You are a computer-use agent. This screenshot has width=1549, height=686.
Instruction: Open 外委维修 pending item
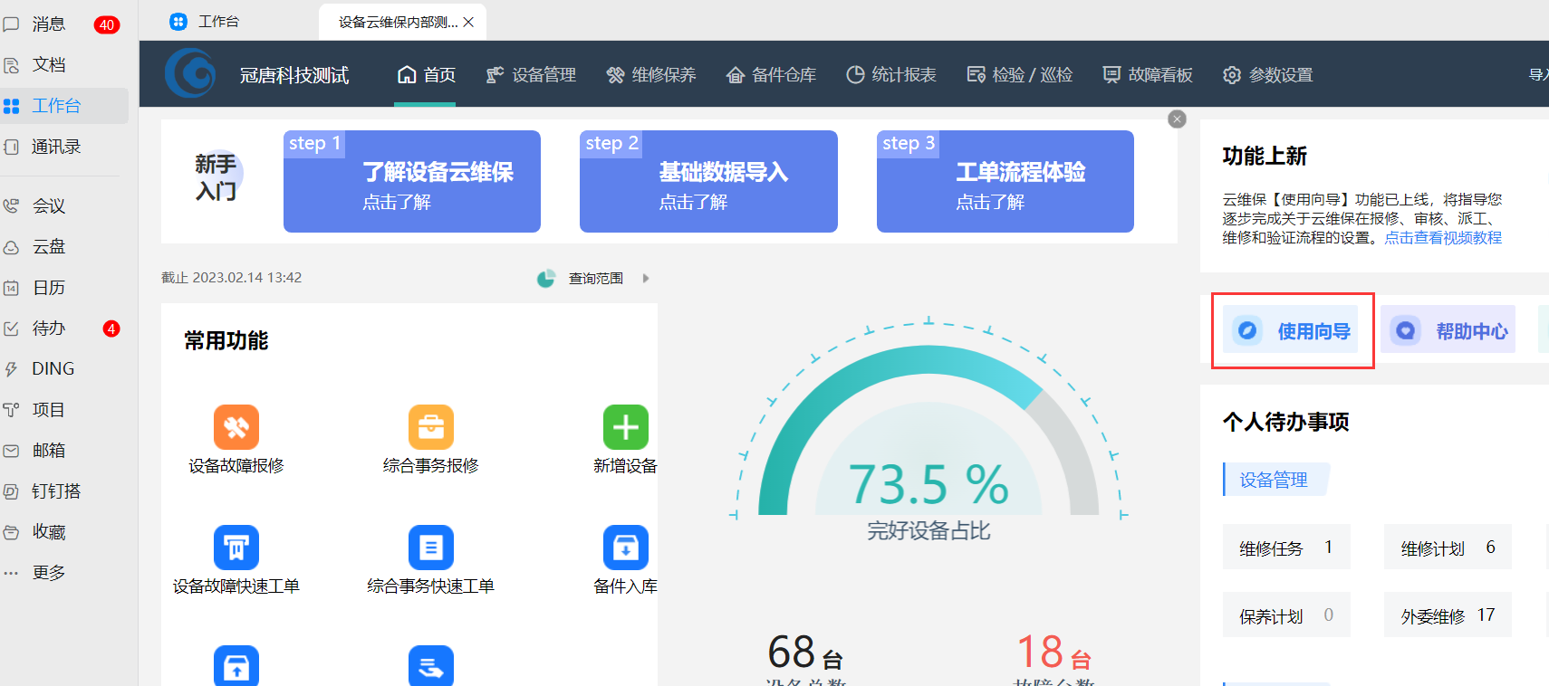click(x=1448, y=615)
